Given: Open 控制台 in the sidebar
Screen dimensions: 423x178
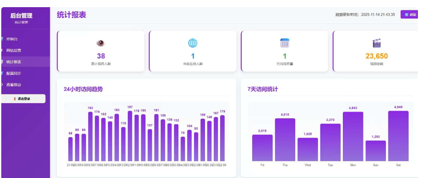Looking at the screenshot, I should (12, 39).
